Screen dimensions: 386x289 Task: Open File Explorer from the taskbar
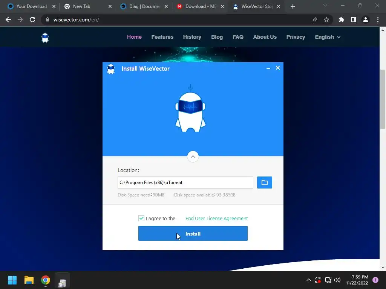click(29, 280)
